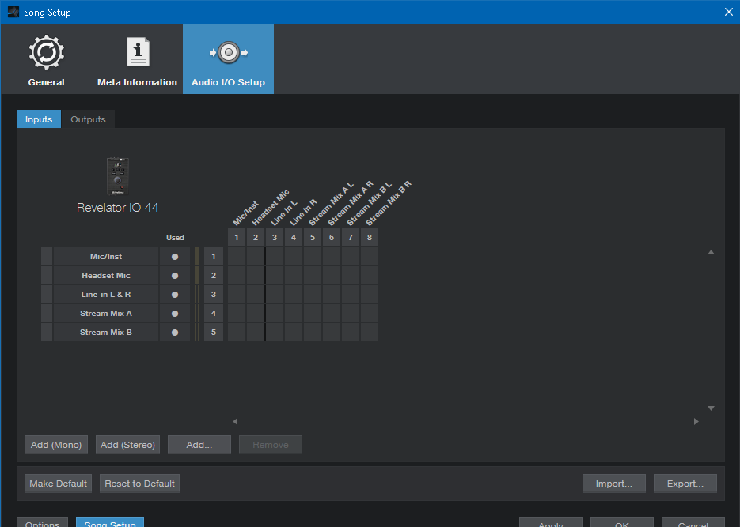Click column header number 5
The width and height of the screenshot is (740, 527).
(x=313, y=237)
